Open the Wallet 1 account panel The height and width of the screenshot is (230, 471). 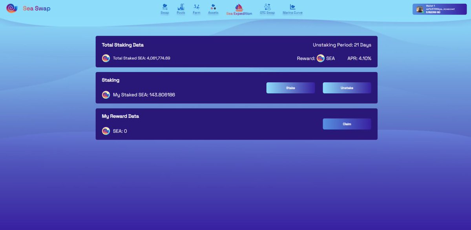[439, 9]
